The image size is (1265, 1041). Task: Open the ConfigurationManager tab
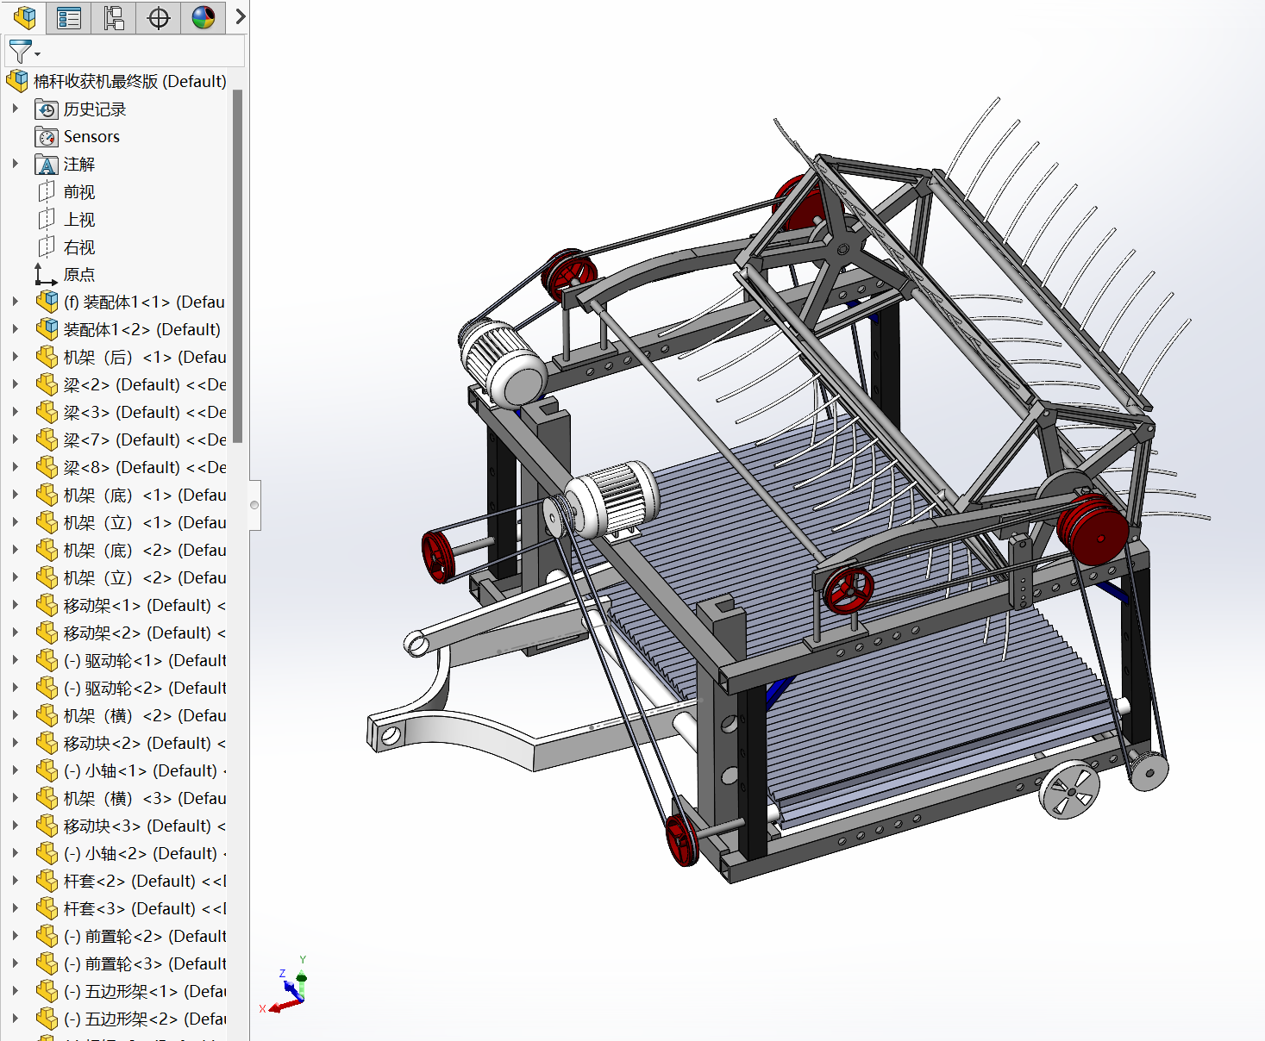point(114,17)
